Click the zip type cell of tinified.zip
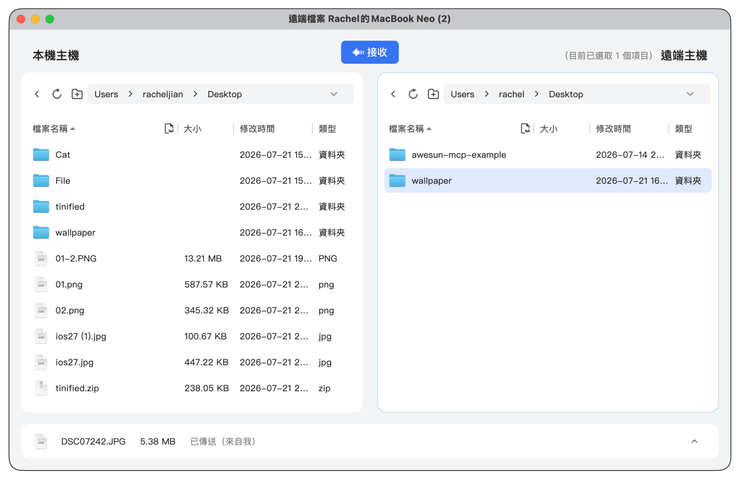Image resolution: width=741 pixels, height=482 pixels. click(325, 389)
